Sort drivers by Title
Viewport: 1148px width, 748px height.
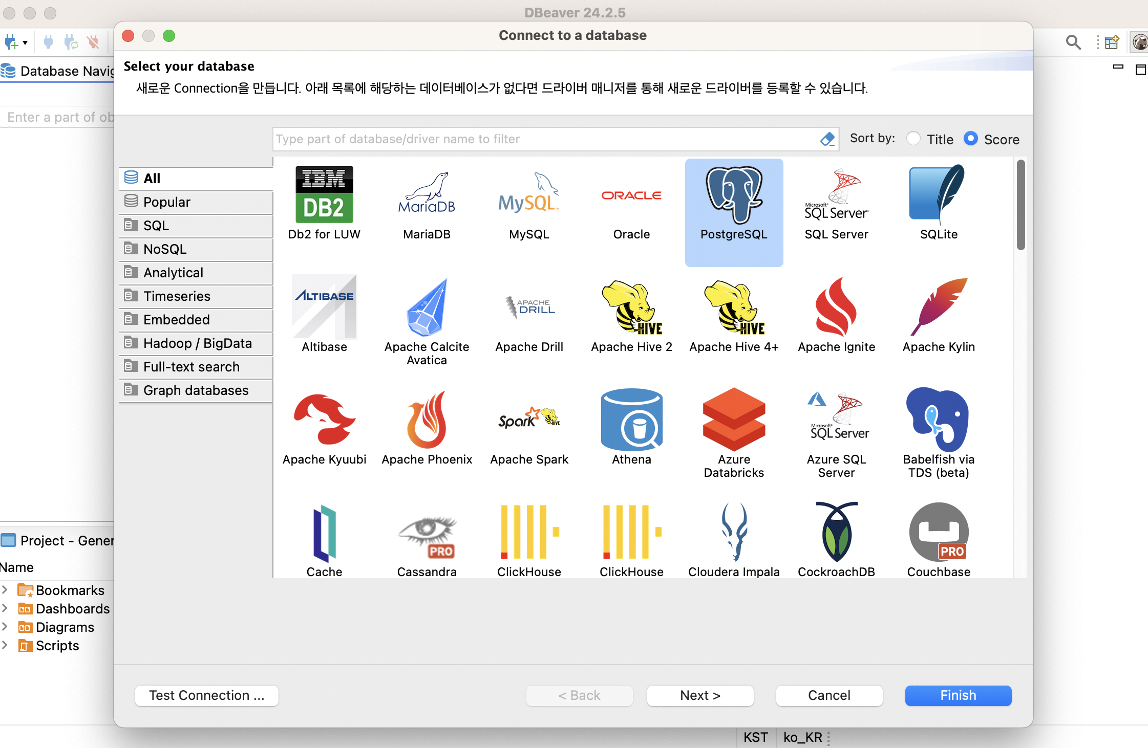click(913, 139)
